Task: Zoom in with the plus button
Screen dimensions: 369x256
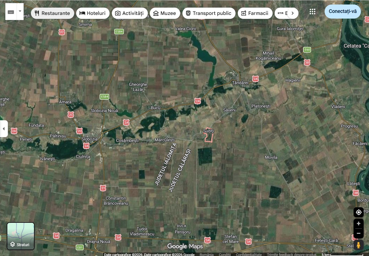Action: click(358, 224)
